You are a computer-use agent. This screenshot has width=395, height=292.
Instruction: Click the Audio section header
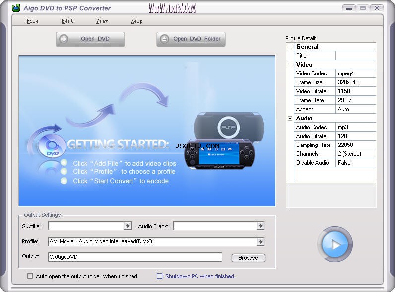coord(304,118)
